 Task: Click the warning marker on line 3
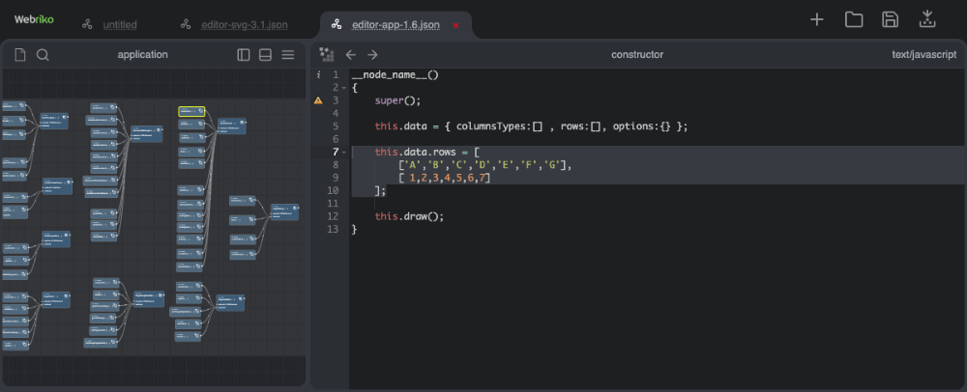[x=318, y=100]
